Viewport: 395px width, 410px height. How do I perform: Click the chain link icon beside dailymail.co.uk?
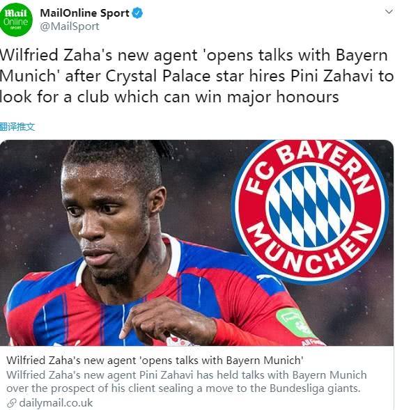(11, 403)
